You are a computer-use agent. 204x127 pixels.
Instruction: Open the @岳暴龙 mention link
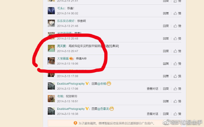(103, 109)
